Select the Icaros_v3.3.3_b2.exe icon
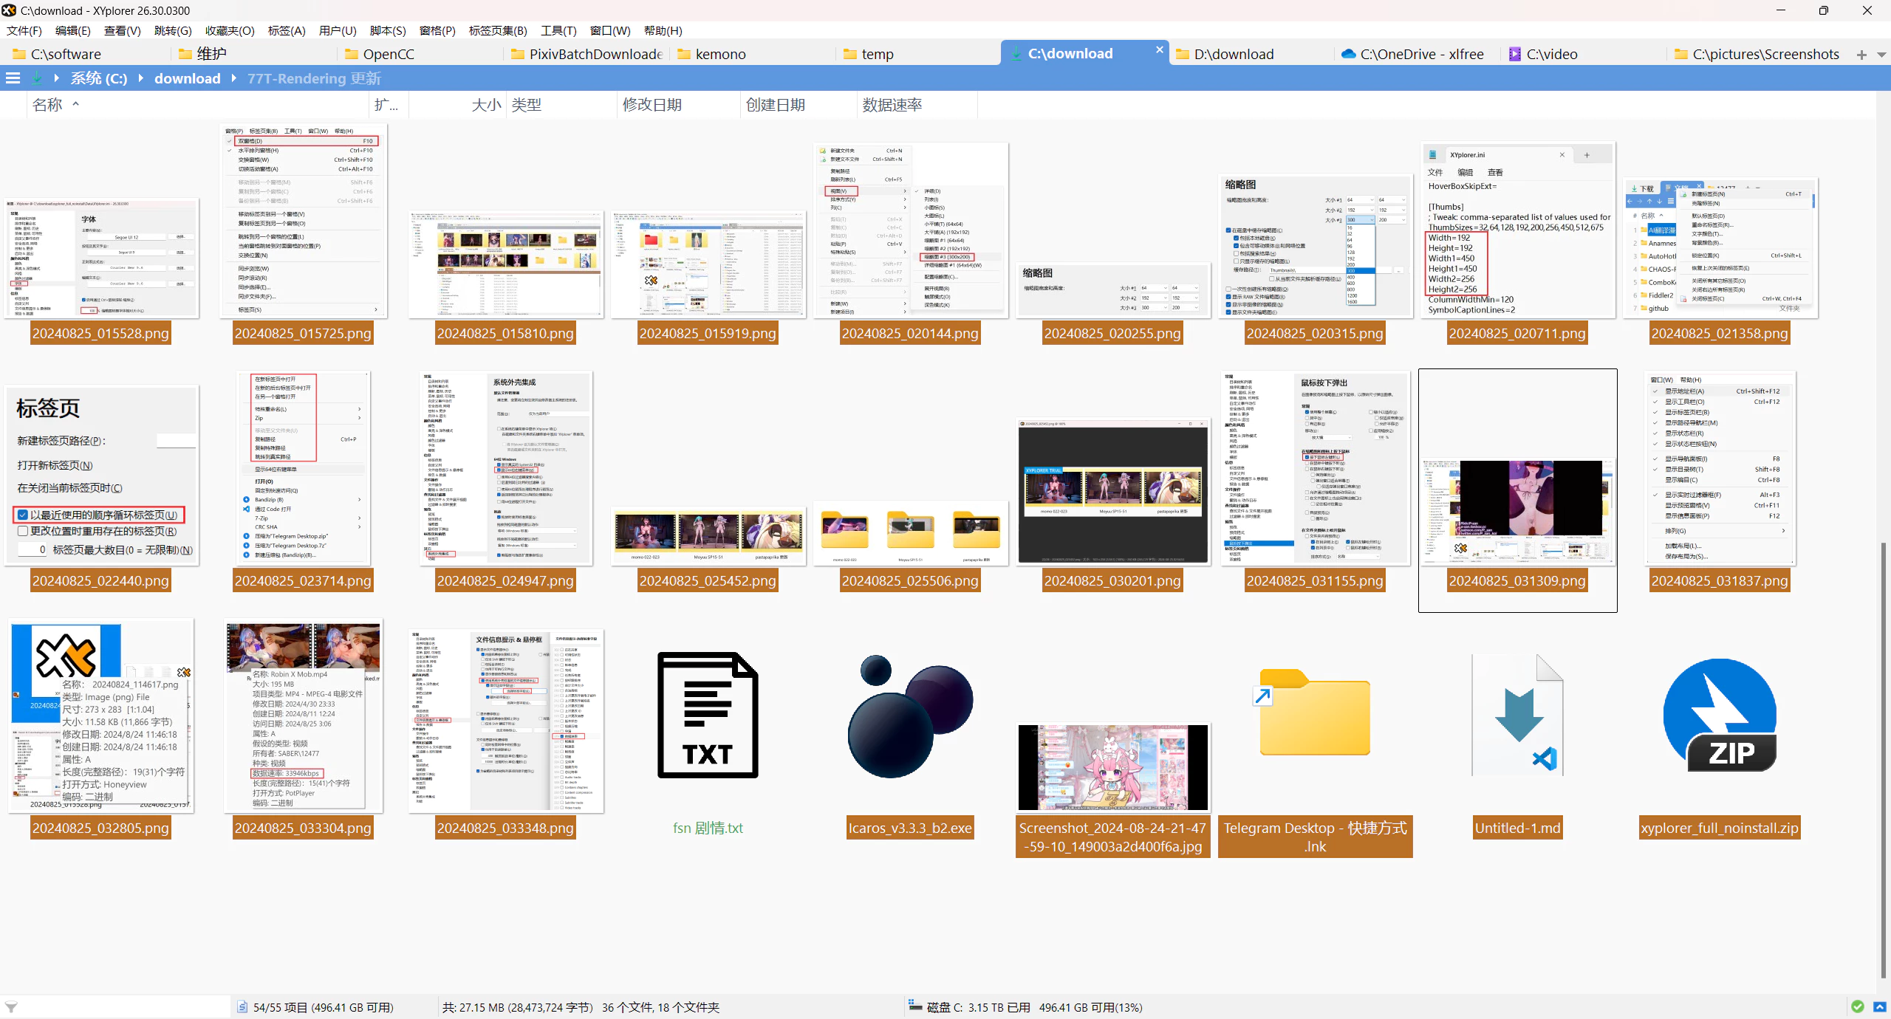 tap(910, 716)
